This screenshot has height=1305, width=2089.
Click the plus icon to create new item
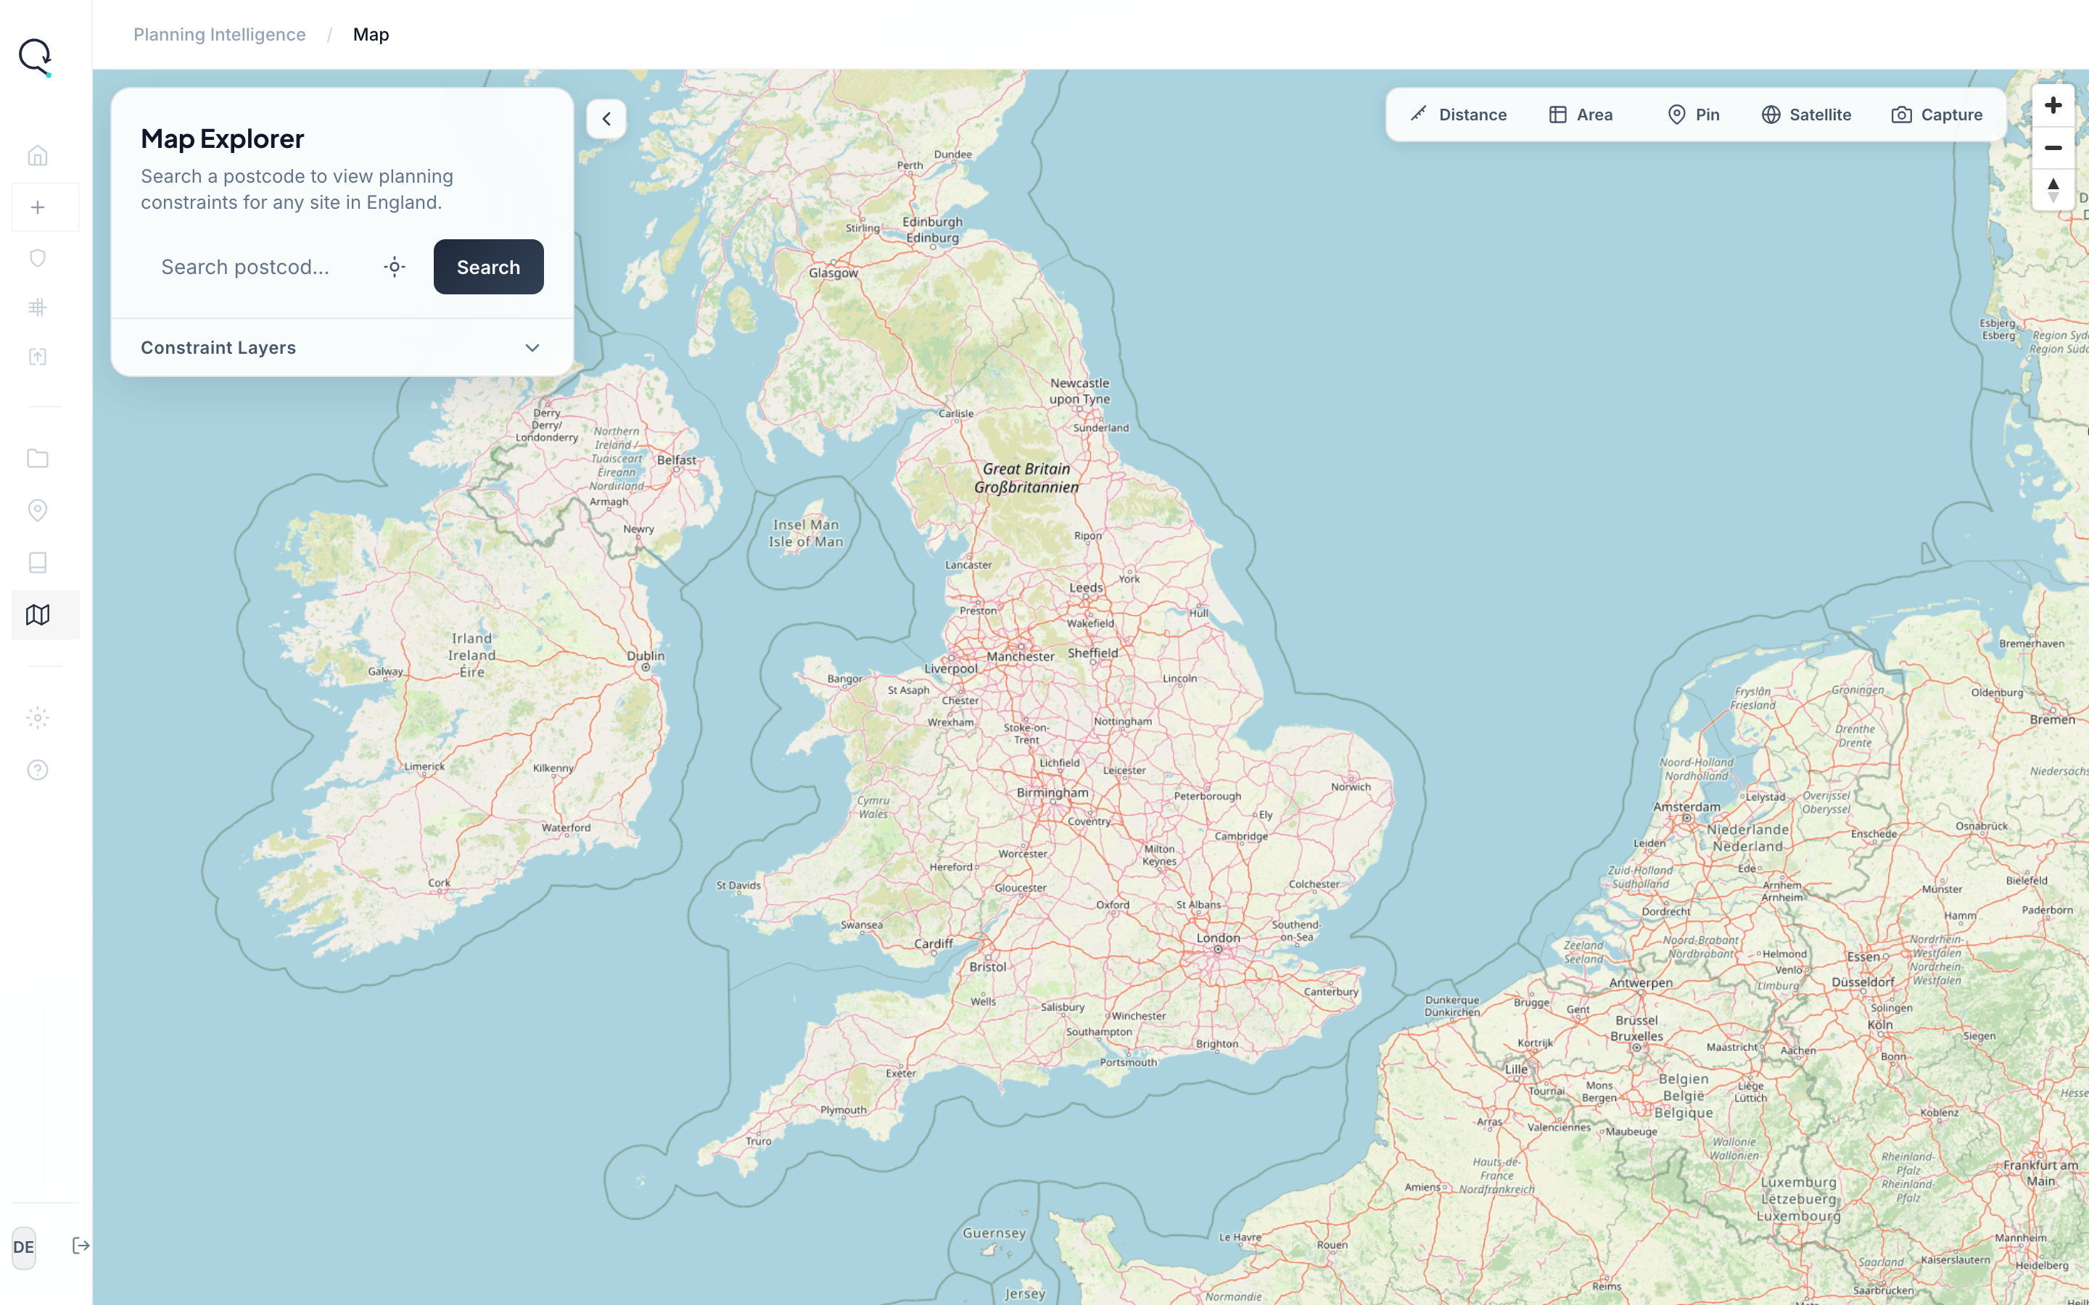37,207
